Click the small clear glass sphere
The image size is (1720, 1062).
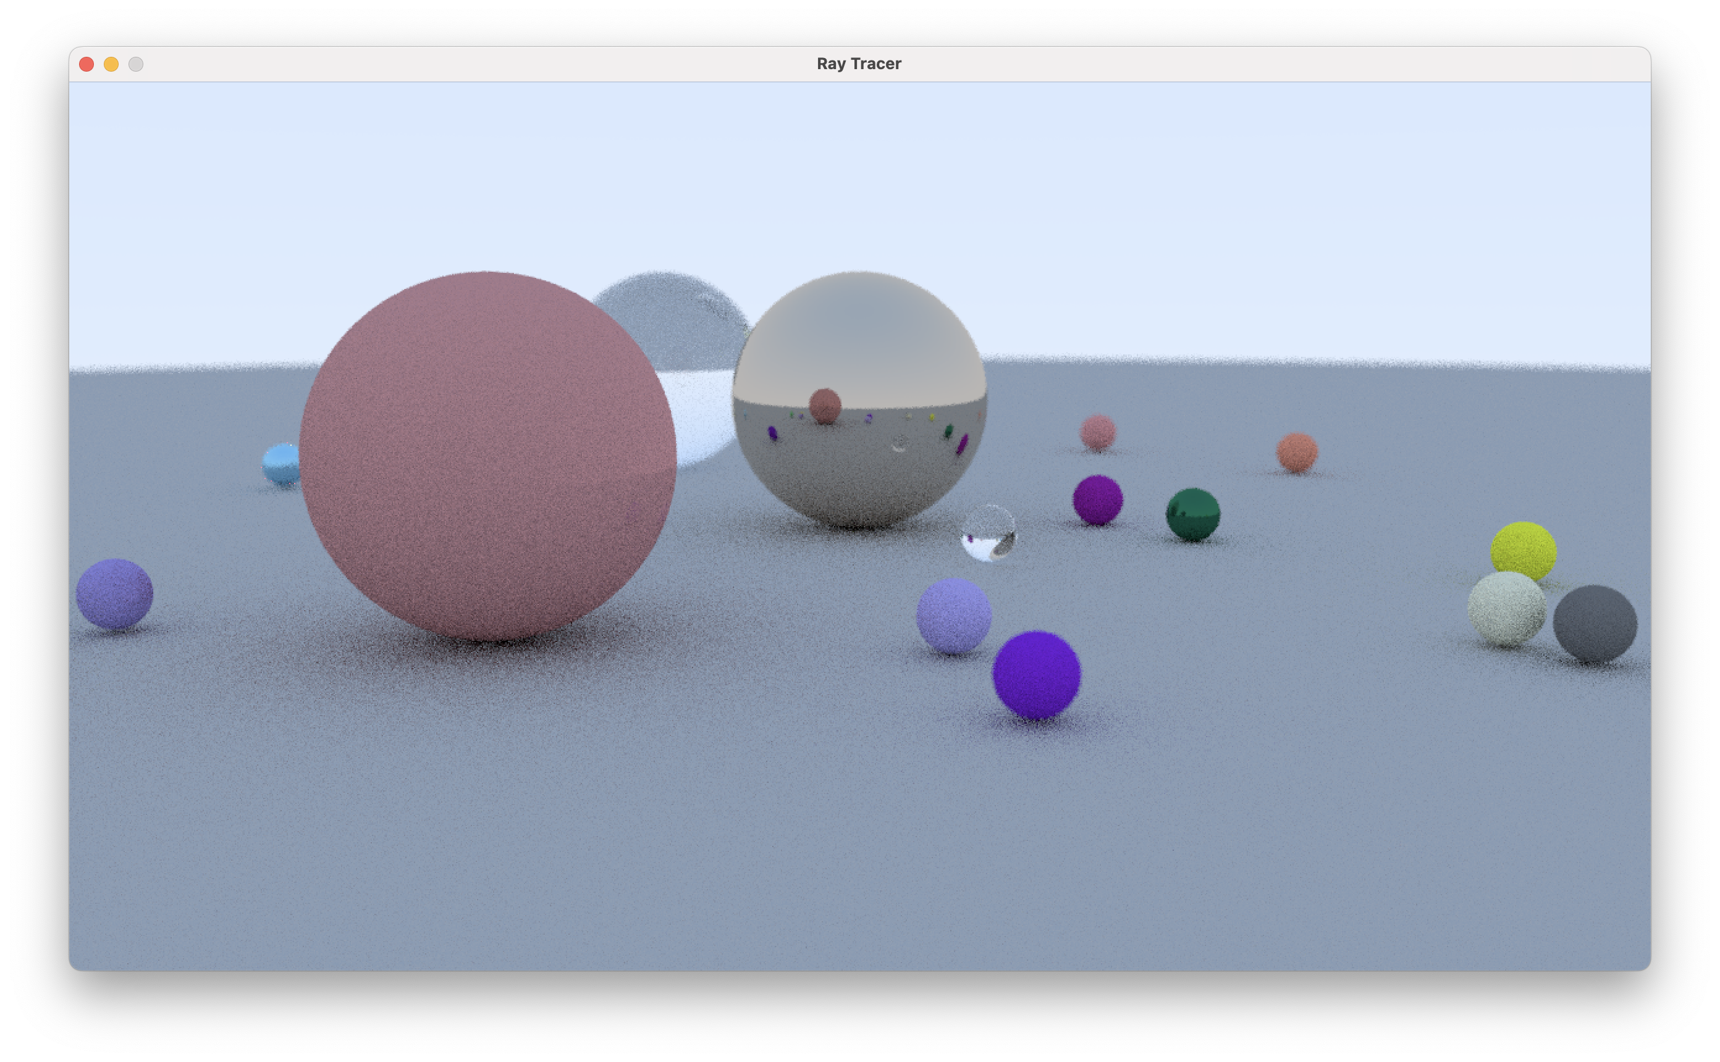coord(988,532)
